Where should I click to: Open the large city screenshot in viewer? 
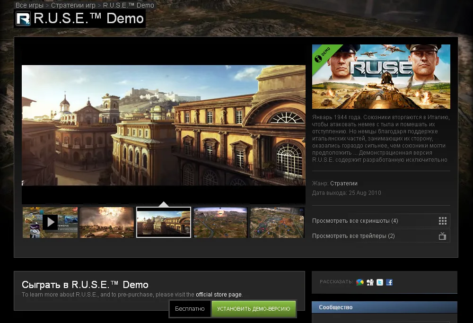164,125
